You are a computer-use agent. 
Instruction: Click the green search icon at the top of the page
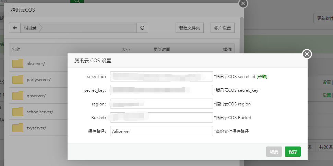[77, 1]
